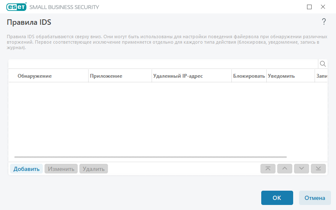Open help with the question mark icon
The width and height of the screenshot is (336, 210).
pos(324,22)
